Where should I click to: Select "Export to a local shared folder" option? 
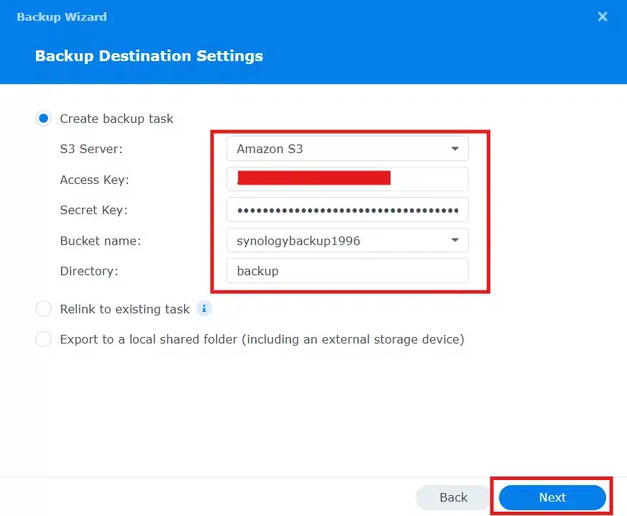(x=43, y=338)
